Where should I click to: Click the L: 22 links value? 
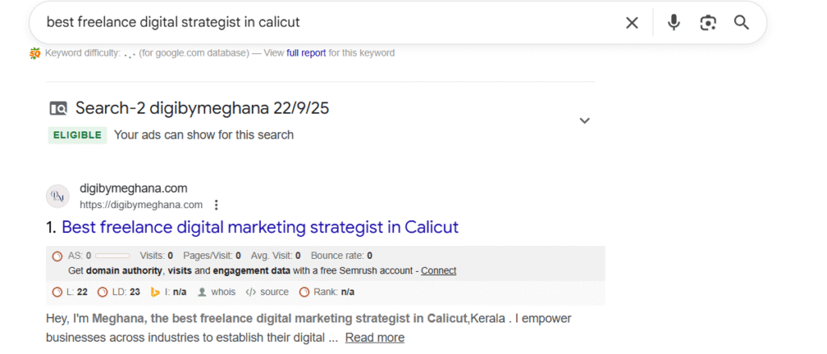pyautogui.click(x=77, y=292)
